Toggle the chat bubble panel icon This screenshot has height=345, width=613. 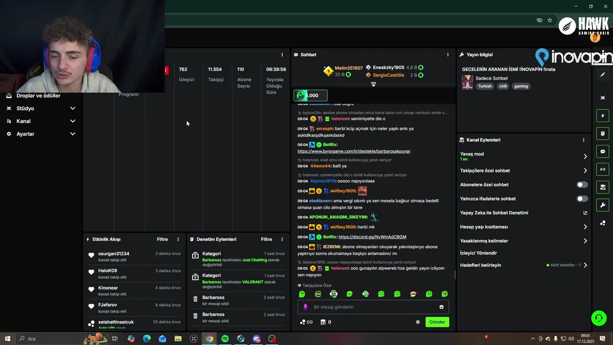[x=602, y=151]
